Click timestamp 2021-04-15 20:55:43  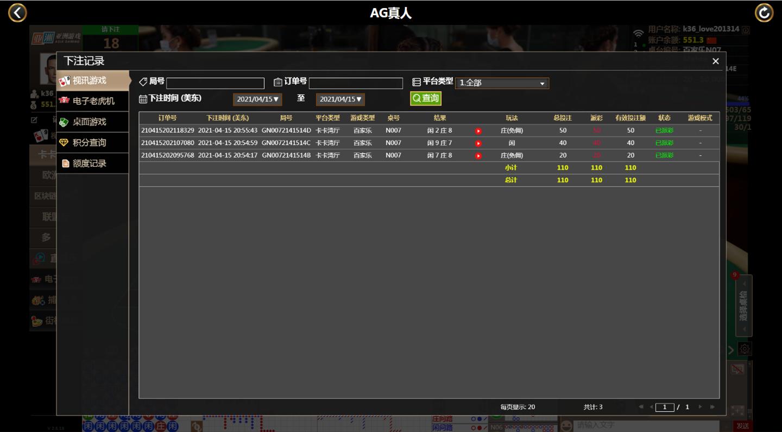click(x=228, y=130)
